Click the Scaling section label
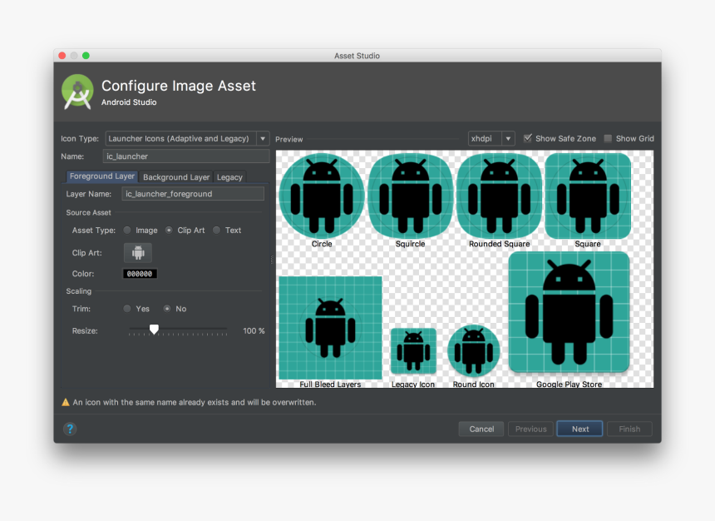The height and width of the screenshot is (521, 715). [x=79, y=290]
